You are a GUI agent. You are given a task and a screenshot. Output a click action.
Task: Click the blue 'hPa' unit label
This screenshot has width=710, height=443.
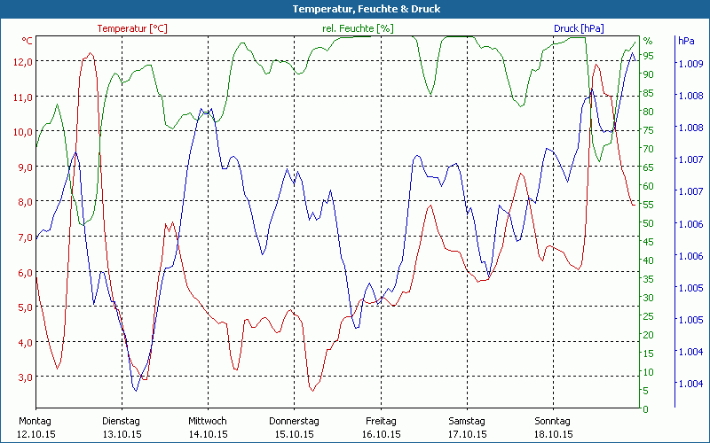click(686, 41)
